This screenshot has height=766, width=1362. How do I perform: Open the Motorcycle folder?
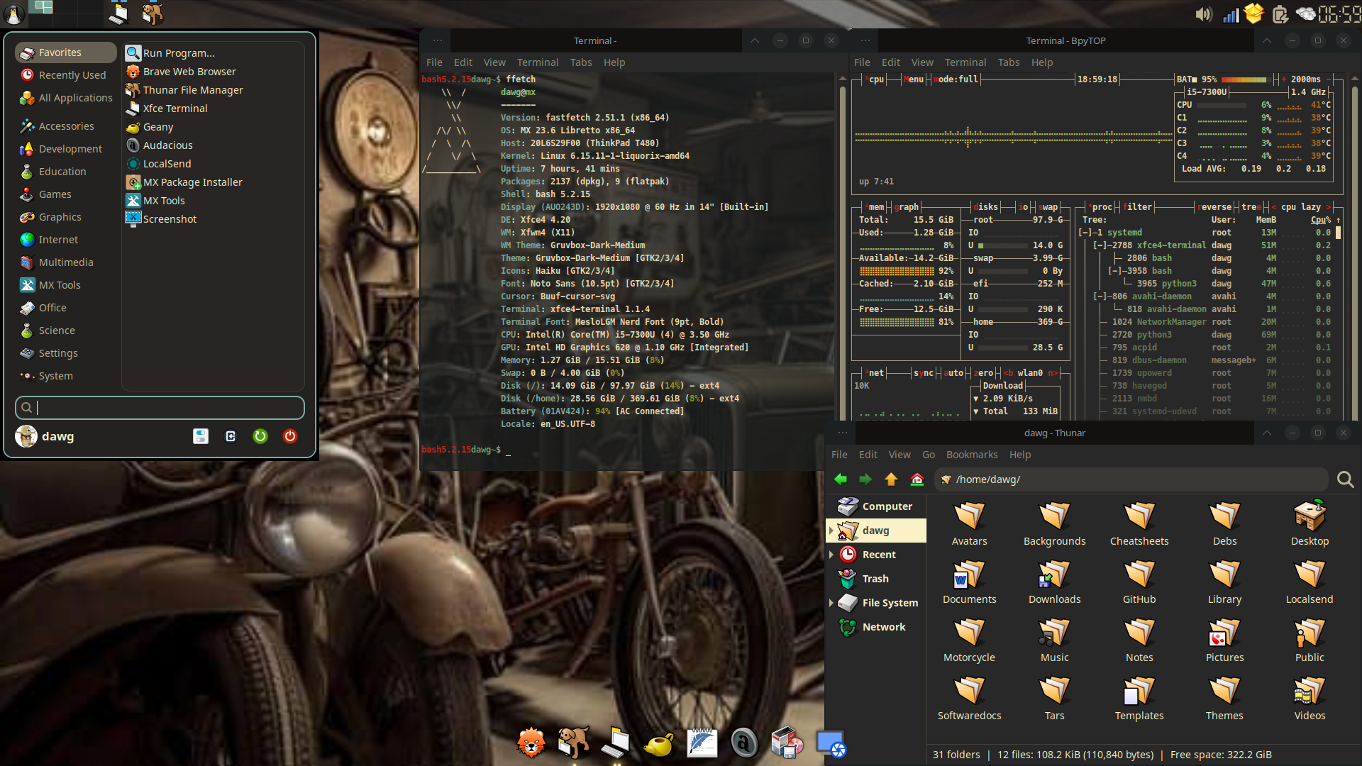click(x=969, y=640)
